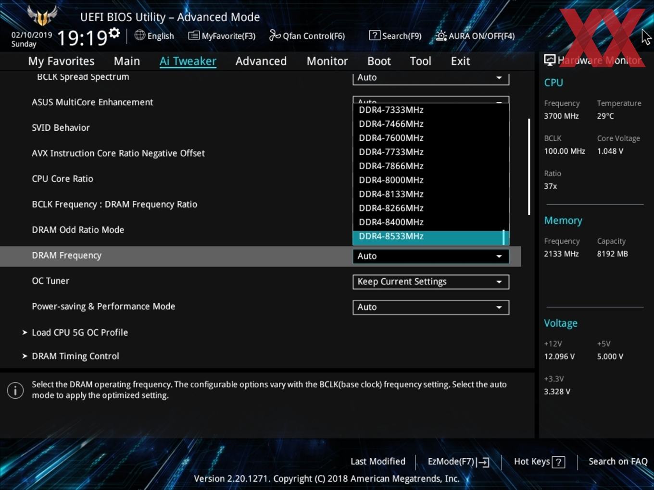Click +12V value 12.096 V

pyautogui.click(x=559, y=356)
